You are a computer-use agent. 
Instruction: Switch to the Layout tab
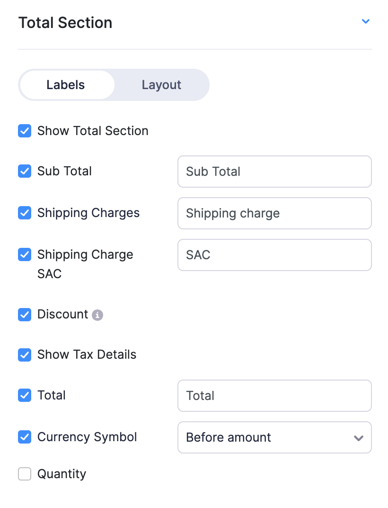(161, 85)
